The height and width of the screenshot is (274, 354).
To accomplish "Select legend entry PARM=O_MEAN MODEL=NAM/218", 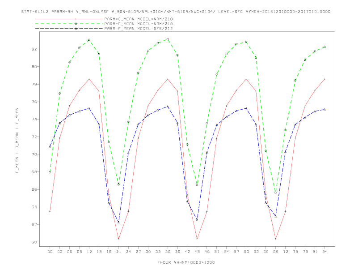I will point(139,19).
